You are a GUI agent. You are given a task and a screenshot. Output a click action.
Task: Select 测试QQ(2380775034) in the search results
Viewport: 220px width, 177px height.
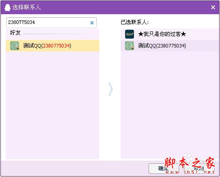52,46
